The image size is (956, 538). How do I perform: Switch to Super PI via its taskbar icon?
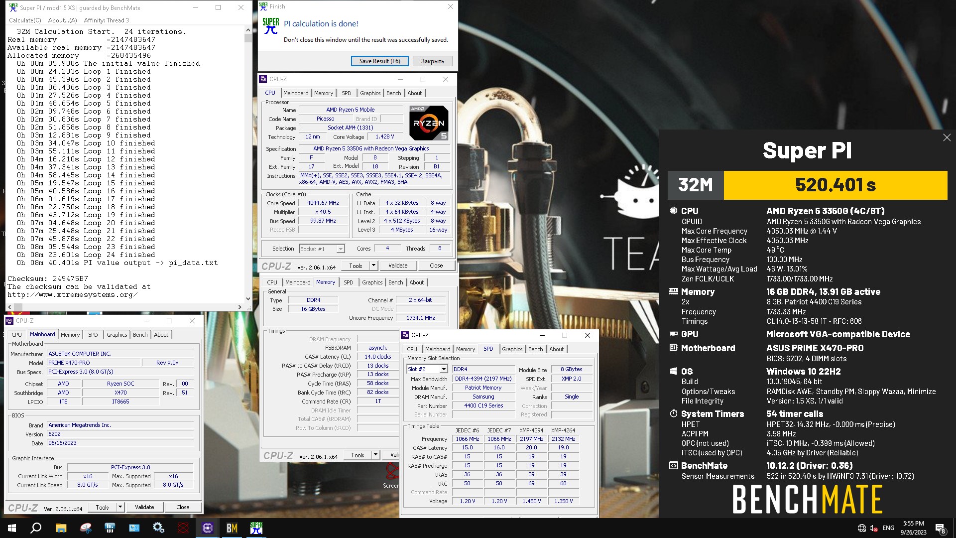point(256,528)
